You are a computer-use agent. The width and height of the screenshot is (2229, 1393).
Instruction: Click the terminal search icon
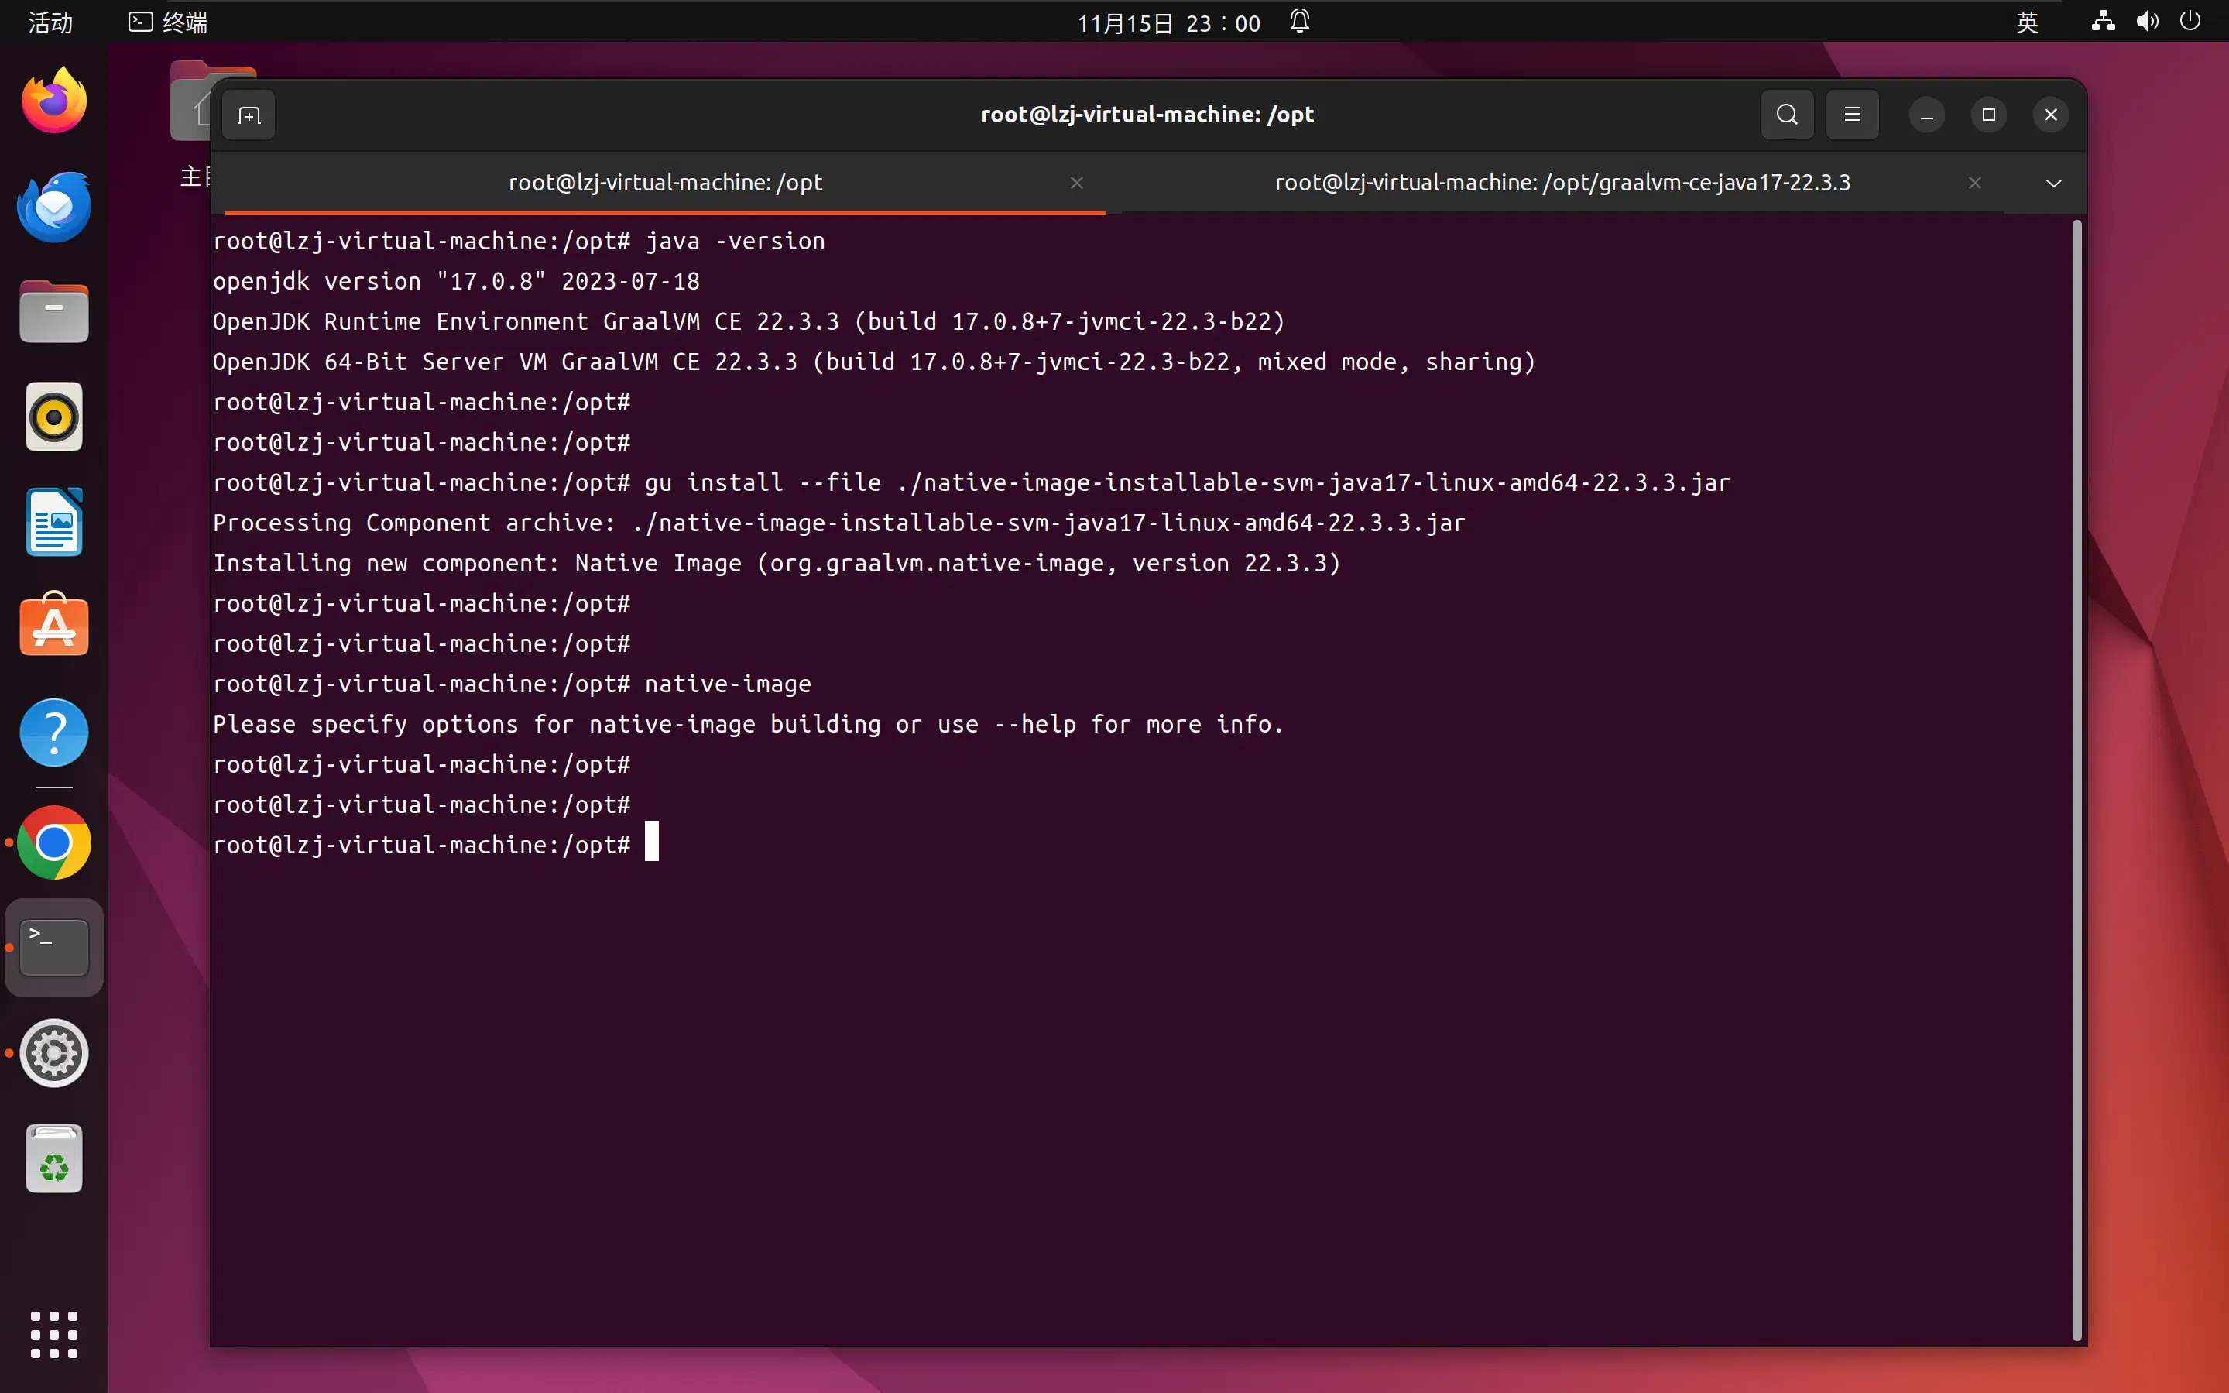point(1787,115)
